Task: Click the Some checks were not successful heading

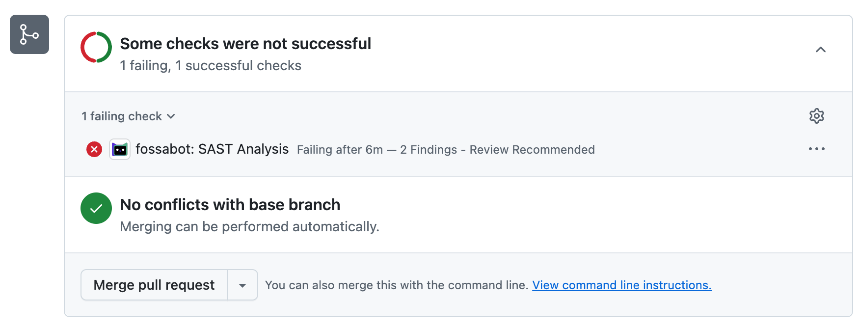Action: pos(245,44)
